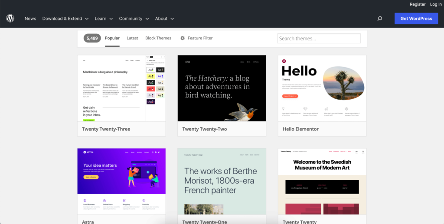Click the Hello Elementor theme title

click(301, 129)
